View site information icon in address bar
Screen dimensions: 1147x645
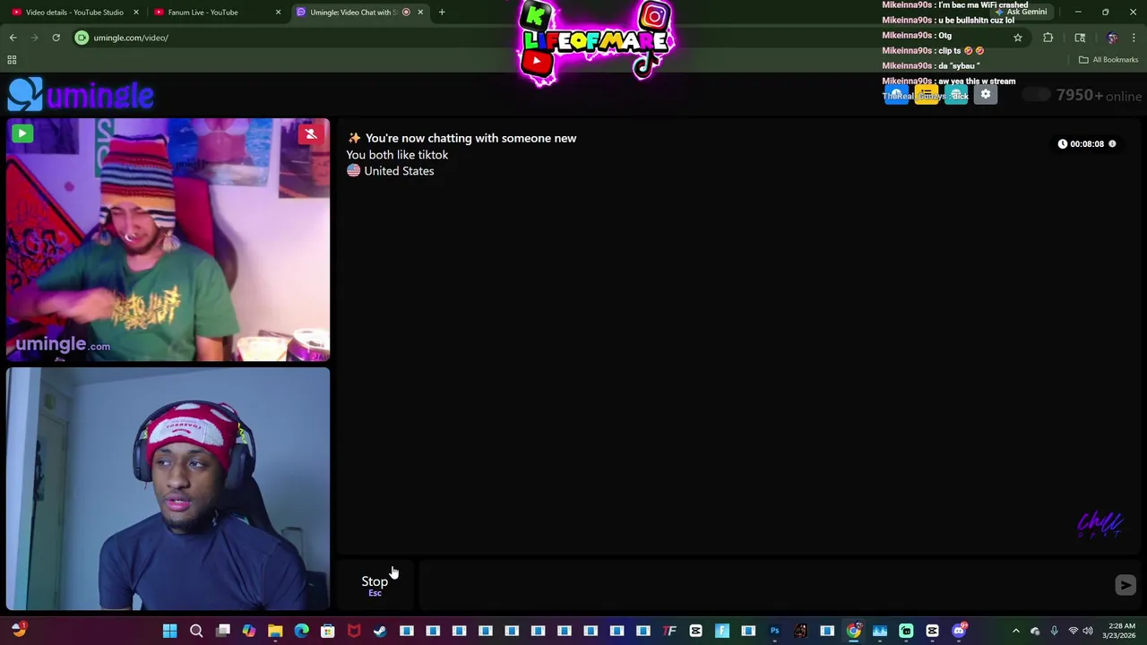[82, 38]
